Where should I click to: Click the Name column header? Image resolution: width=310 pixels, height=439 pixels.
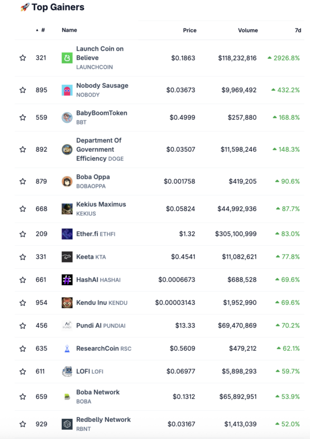69,30
